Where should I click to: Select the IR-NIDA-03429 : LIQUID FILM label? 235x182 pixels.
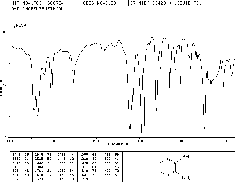(x=167, y=3)
